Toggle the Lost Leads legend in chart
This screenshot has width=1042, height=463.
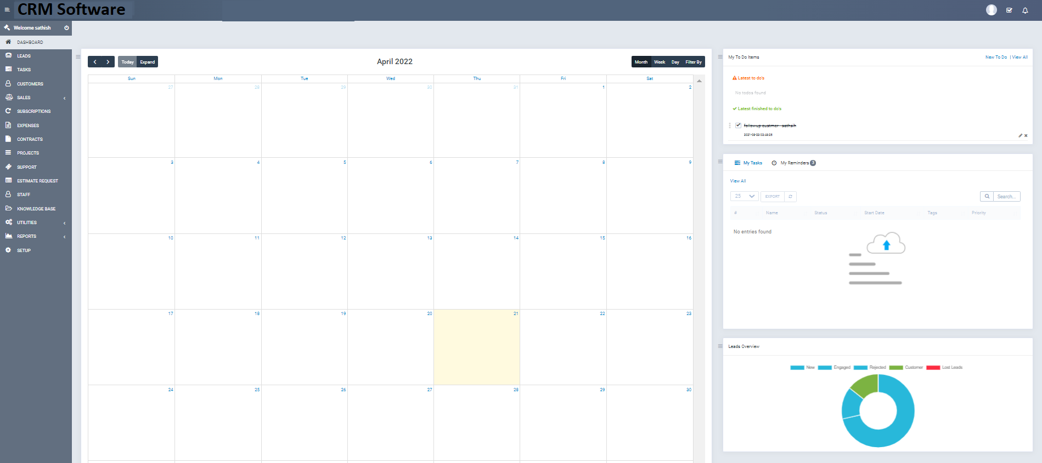[944, 368]
